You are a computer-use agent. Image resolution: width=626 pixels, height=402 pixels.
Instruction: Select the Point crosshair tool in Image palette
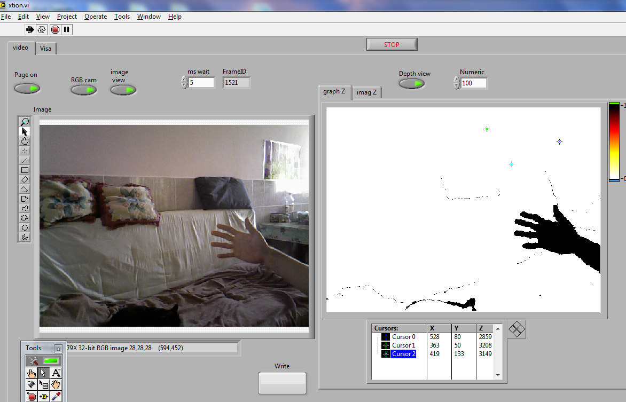[25, 151]
